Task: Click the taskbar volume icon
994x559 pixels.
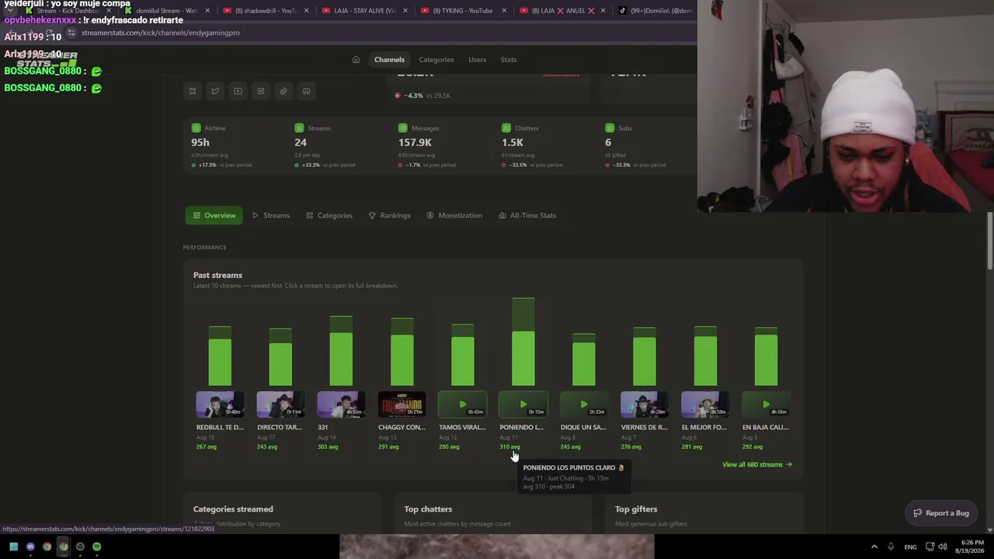Action: click(944, 547)
